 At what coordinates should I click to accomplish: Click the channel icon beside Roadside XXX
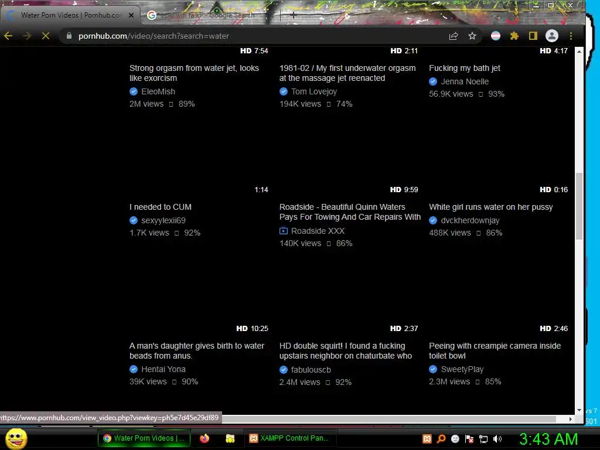[284, 231]
